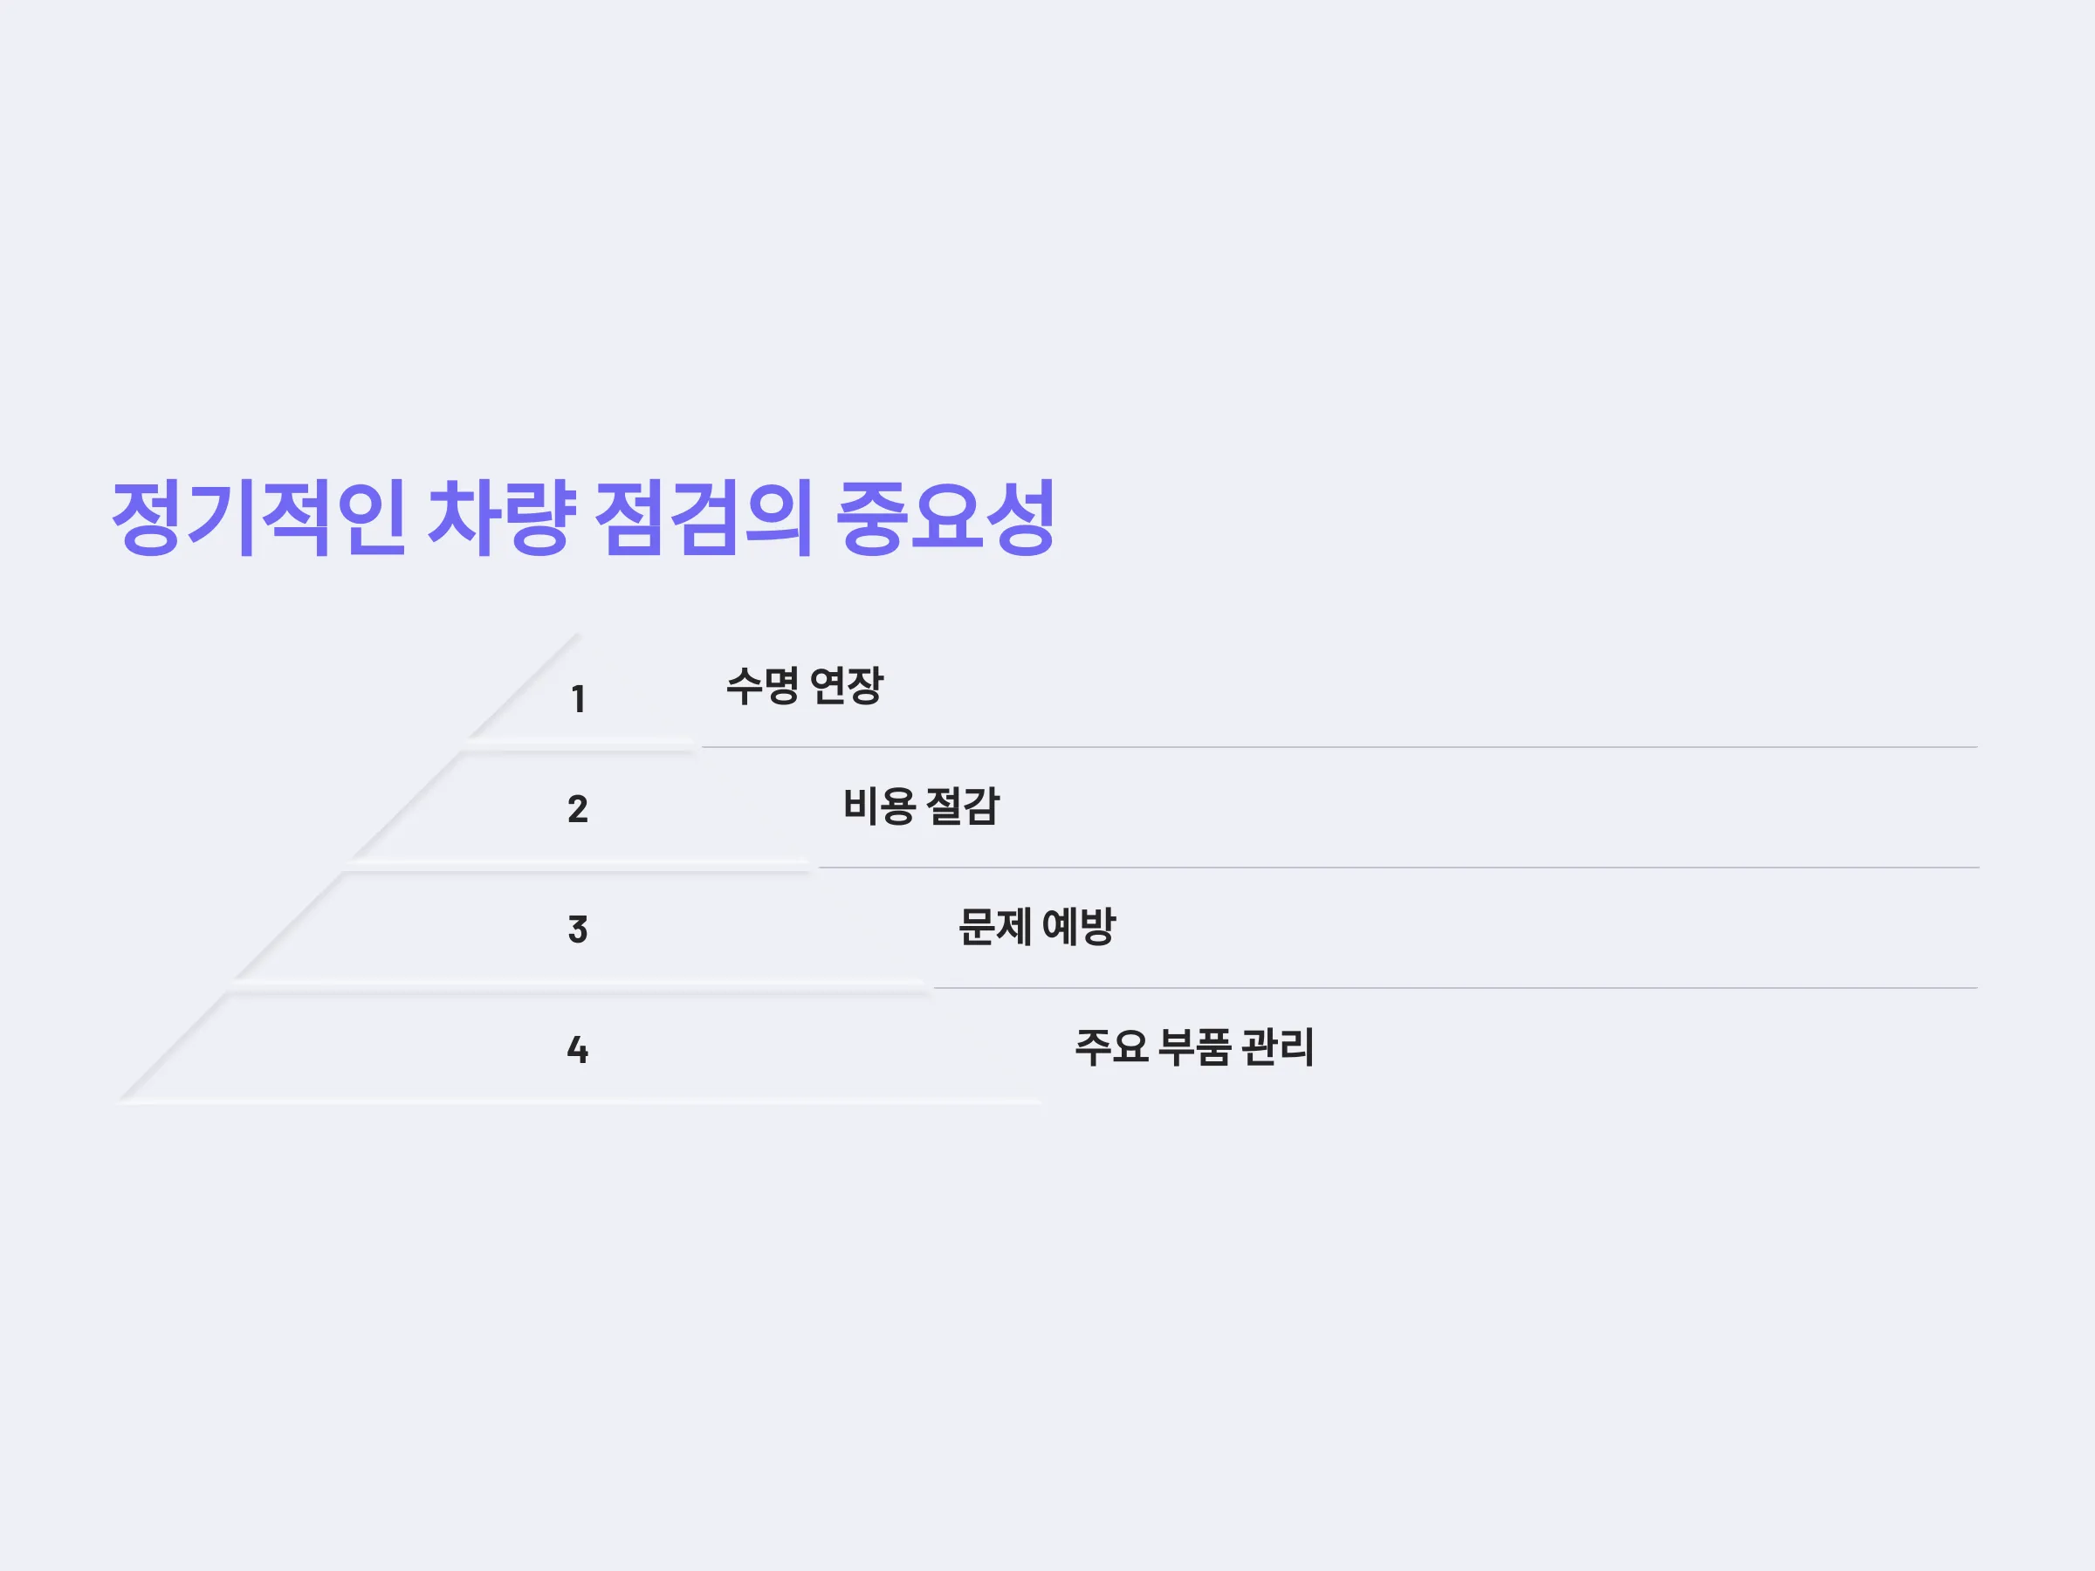Click number 3 in the pyramid
The image size is (2095, 1571).
[x=578, y=929]
